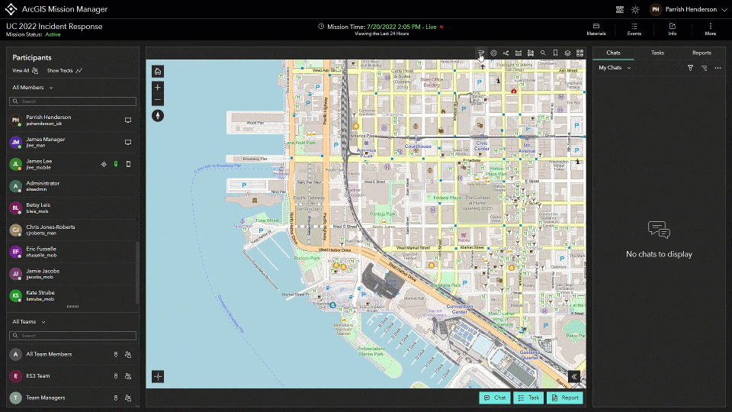The image size is (732, 412).
Task: Click the Task button below map
Action: pos(528,398)
